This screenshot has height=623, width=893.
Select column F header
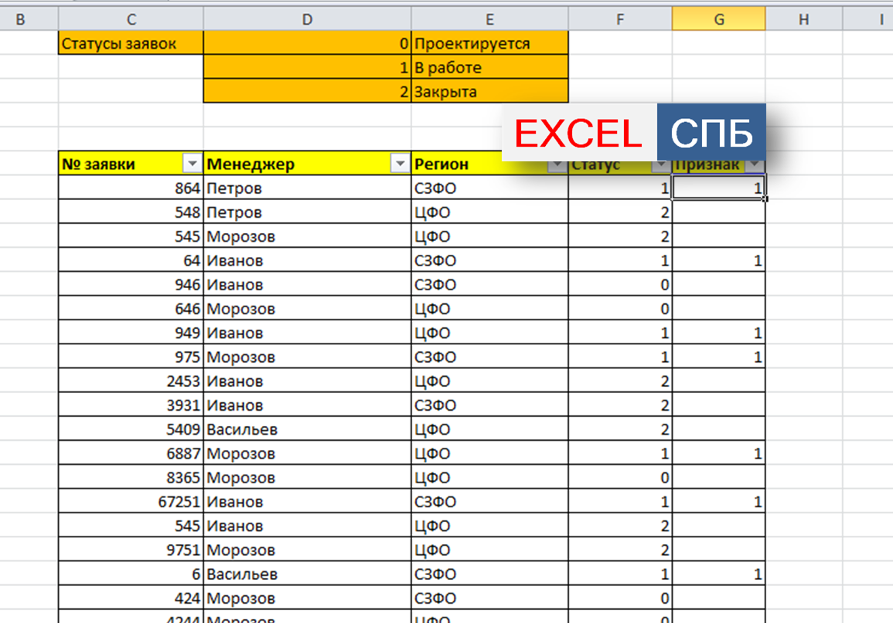(620, 19)
